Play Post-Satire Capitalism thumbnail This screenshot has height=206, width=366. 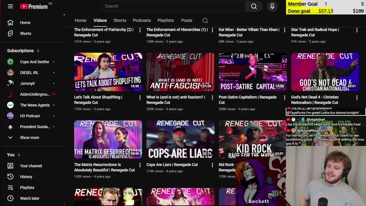point(253,72)
